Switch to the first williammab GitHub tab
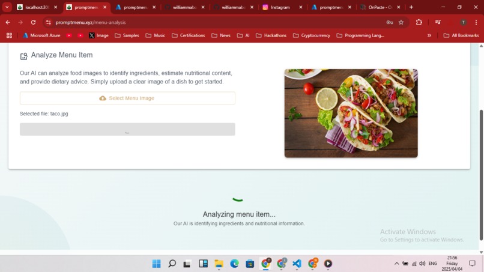484x272 pixels. coord(184,7)
